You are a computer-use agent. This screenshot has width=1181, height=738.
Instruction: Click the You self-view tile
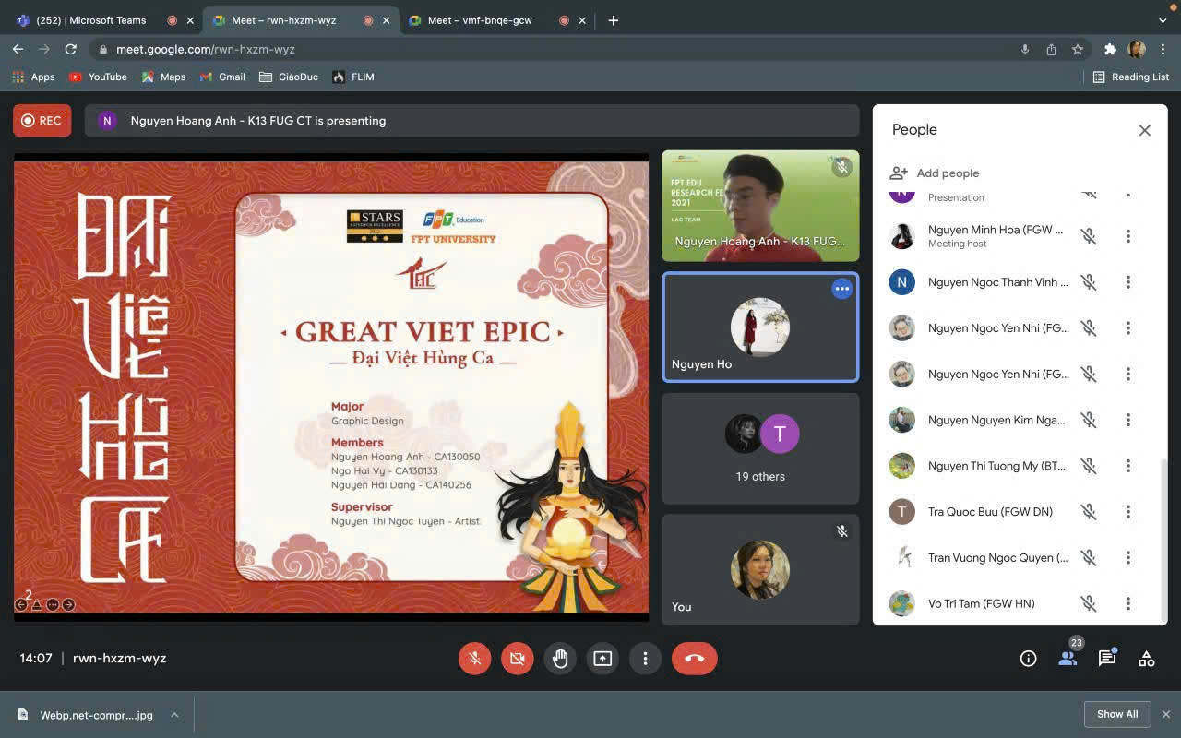point(760,569)
